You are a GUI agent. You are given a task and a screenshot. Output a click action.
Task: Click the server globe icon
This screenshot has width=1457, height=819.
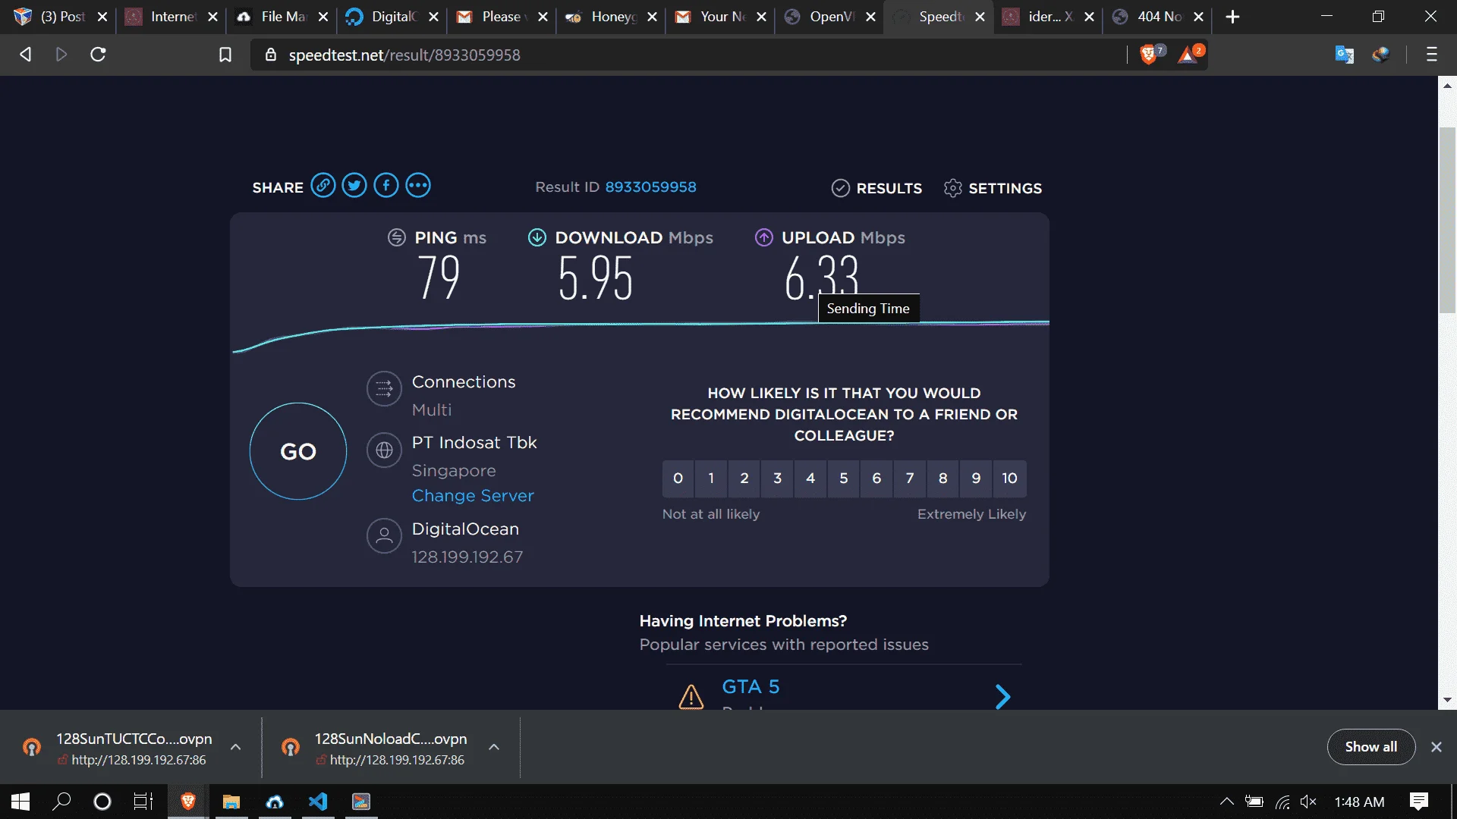click(384, 450)
